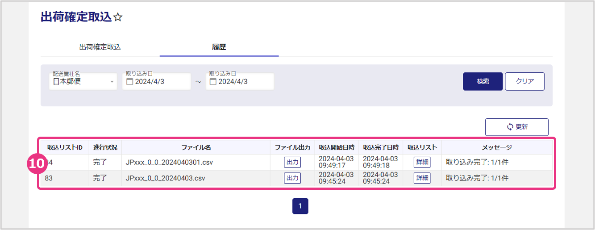Screen dimensions: 595x230
Task: Click 出力 for JPxxx_0_0_2024040301.csv
Action: coord(292,162)
